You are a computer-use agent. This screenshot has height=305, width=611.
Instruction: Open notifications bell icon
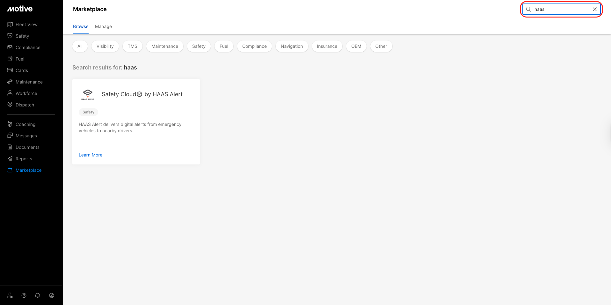point(38,295)
